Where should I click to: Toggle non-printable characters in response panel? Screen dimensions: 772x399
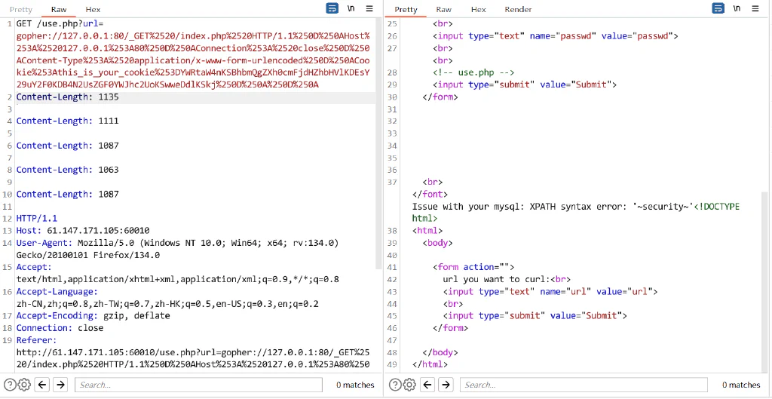click(x=737, y=8)
